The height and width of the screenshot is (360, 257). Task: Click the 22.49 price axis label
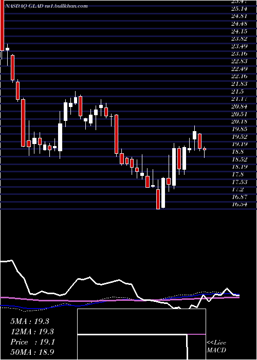pos(240,69)
